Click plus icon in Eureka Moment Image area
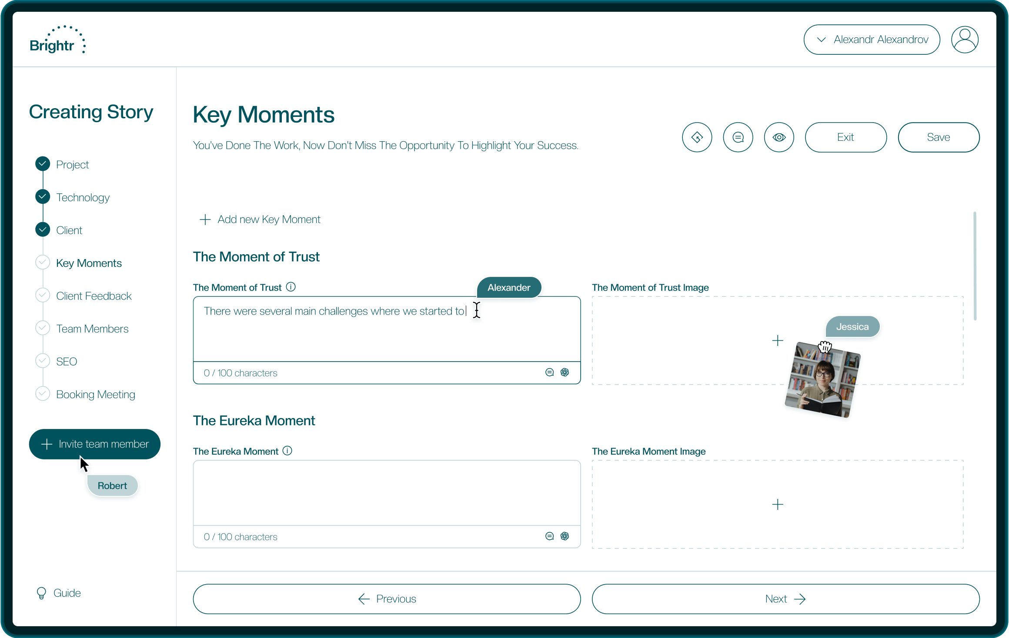 click(x=777, y=504)
